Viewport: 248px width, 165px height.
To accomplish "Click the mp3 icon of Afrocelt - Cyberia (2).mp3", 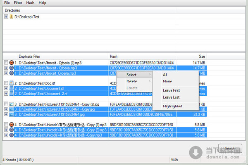I will click(11, 63).
